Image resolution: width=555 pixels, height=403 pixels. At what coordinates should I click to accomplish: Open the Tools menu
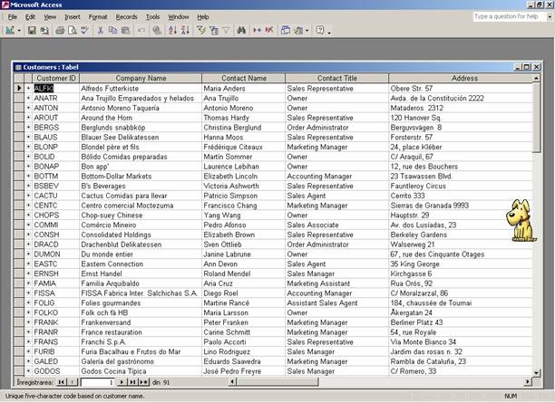click(x=152, y=16)
